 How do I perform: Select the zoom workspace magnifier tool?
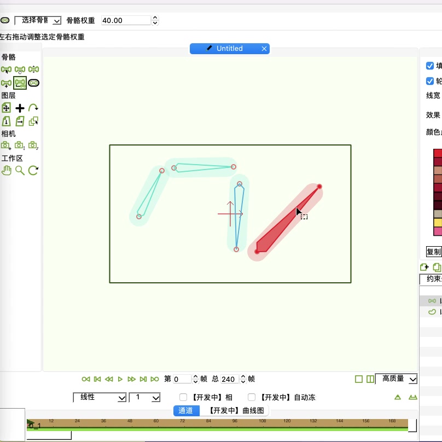click(20, 171)
